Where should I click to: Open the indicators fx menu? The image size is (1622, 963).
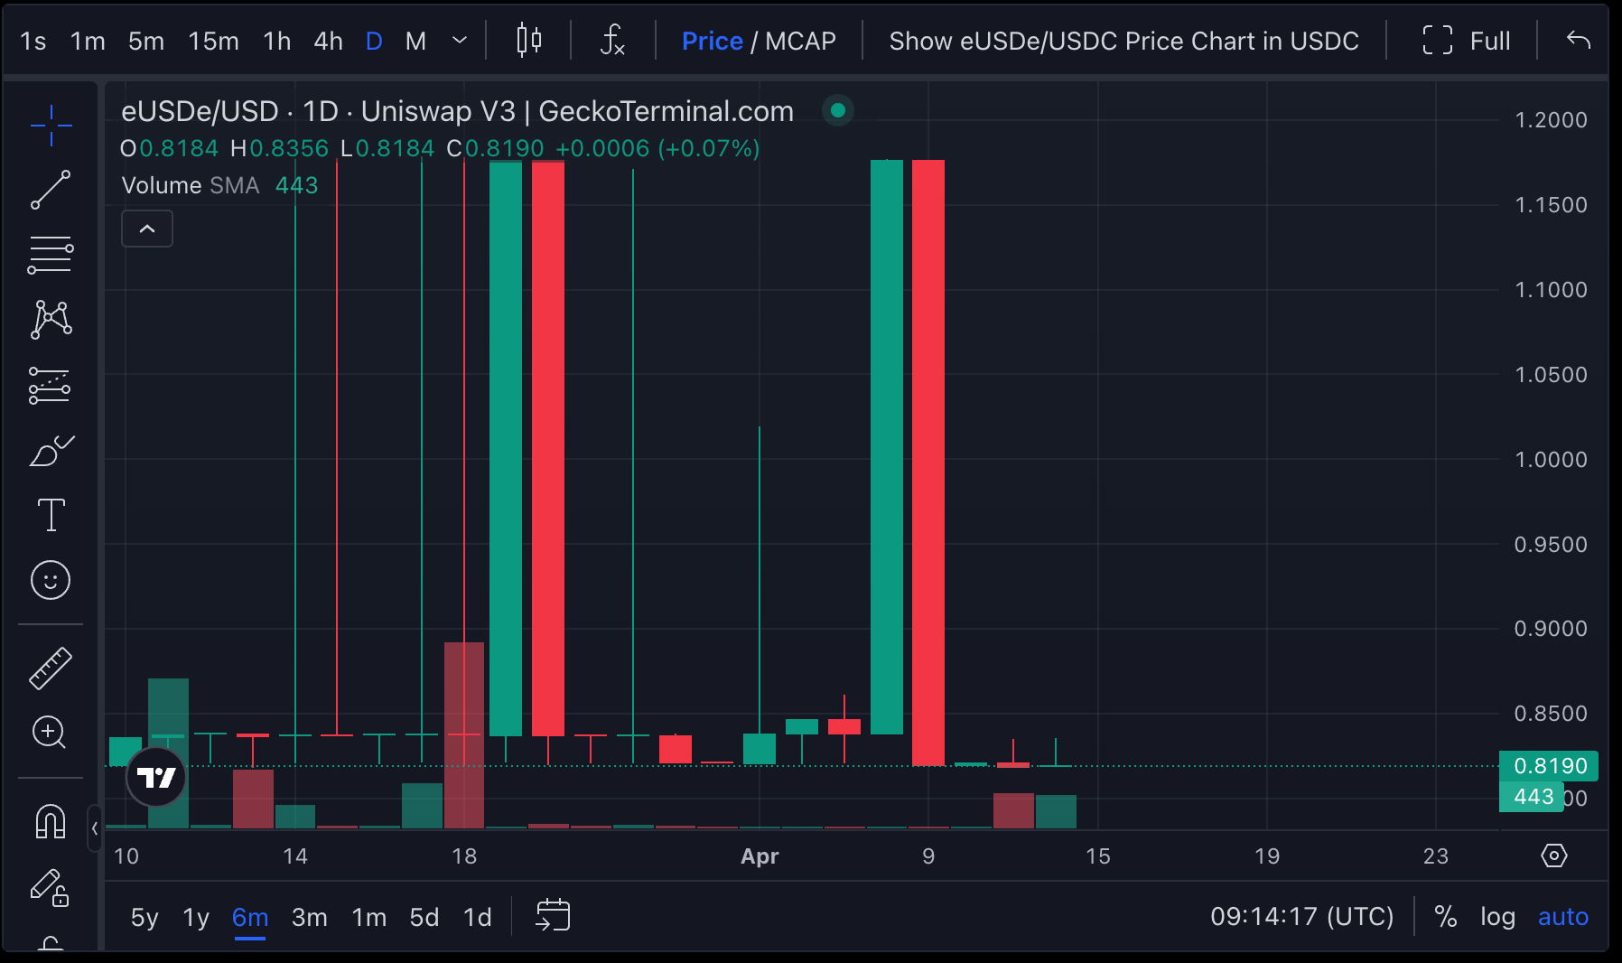[612, 41]
